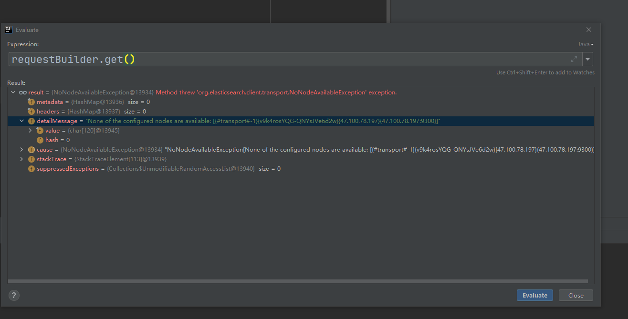Expand the value char array node
The width and height of the screenshot is (628, 319).
[30, 131]
